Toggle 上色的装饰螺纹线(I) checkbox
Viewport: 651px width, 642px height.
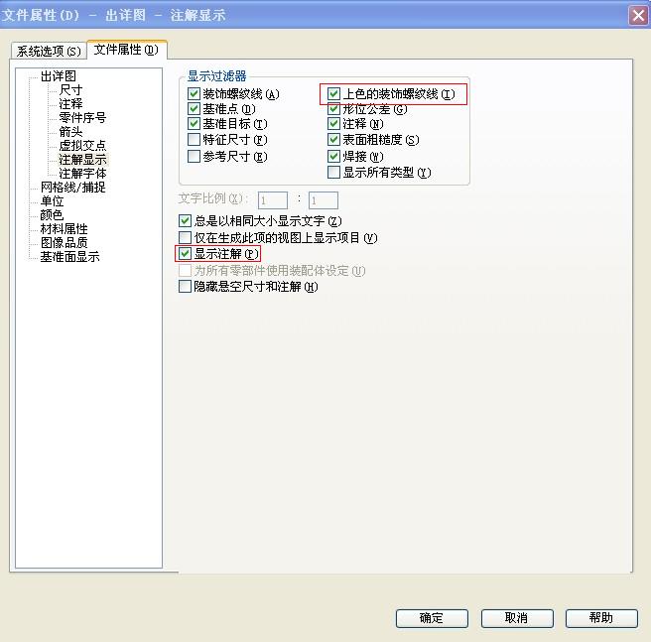point(333,94)
